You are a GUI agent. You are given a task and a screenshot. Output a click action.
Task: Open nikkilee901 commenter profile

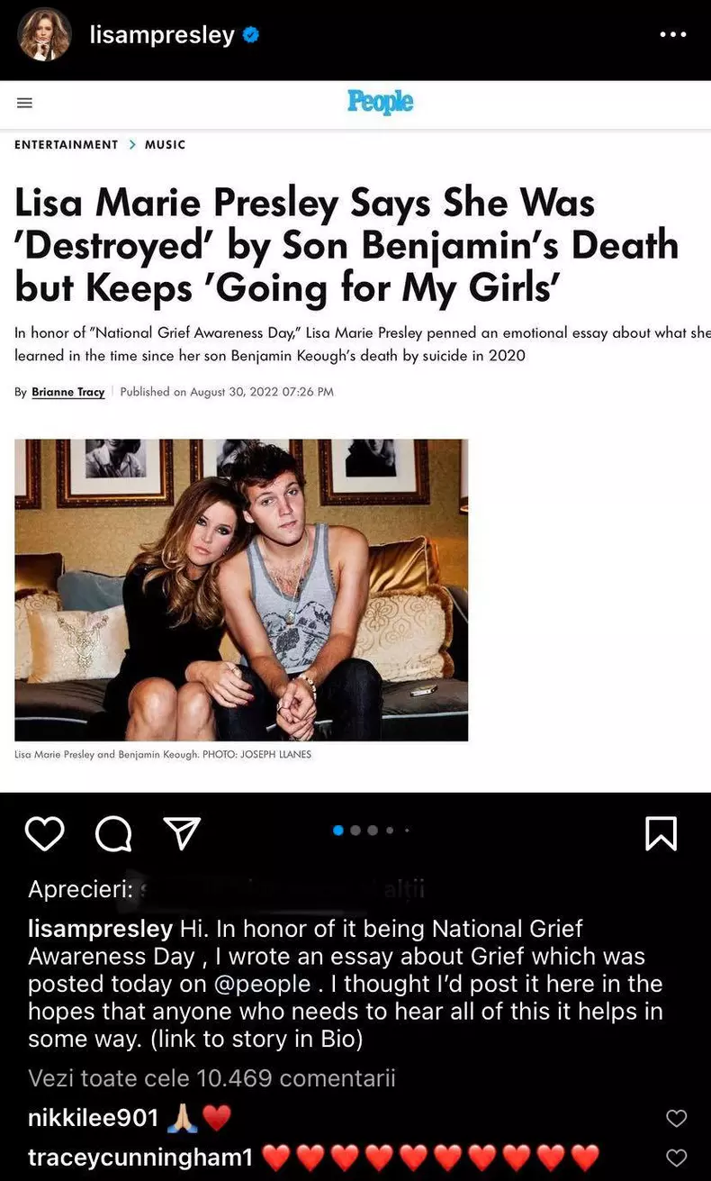[x=94, y=1118]
